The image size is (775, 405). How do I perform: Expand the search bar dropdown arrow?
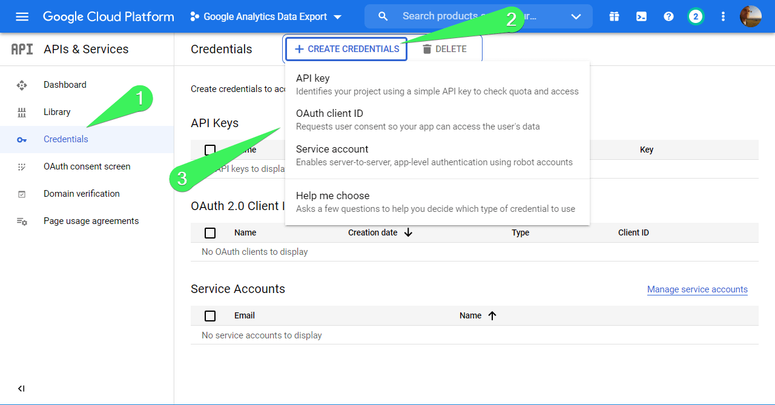click(x=575, y=16)
